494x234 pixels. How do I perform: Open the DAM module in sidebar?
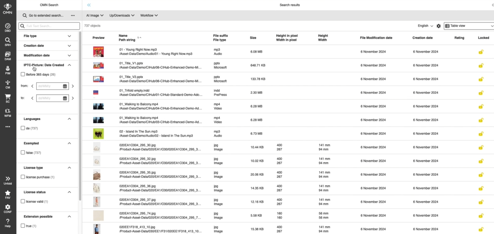pos(8,56)
